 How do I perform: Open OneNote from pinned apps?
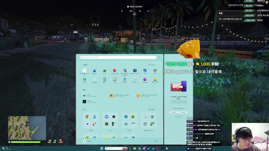coord(145,80)
